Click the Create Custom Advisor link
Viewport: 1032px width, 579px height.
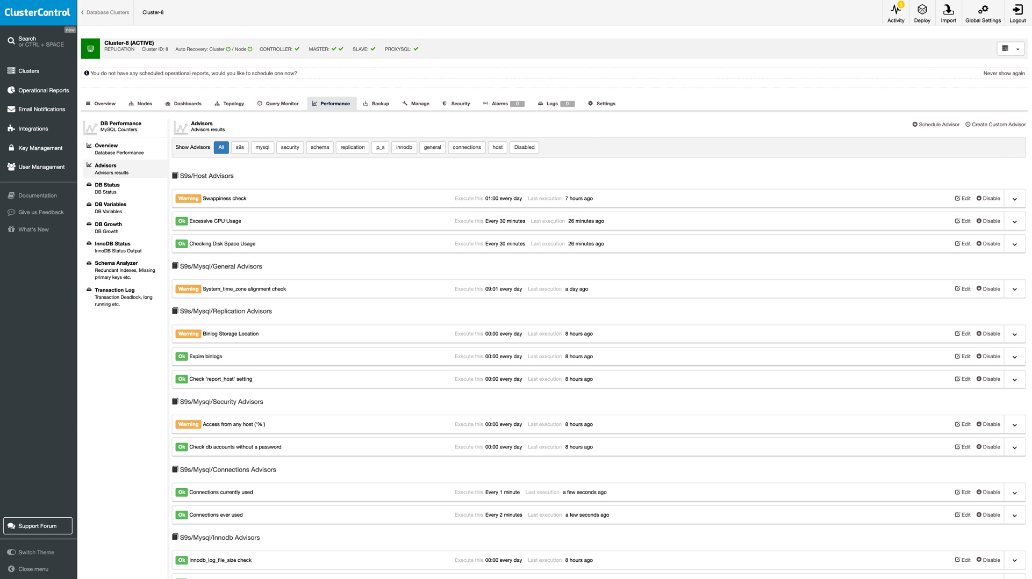995,125
